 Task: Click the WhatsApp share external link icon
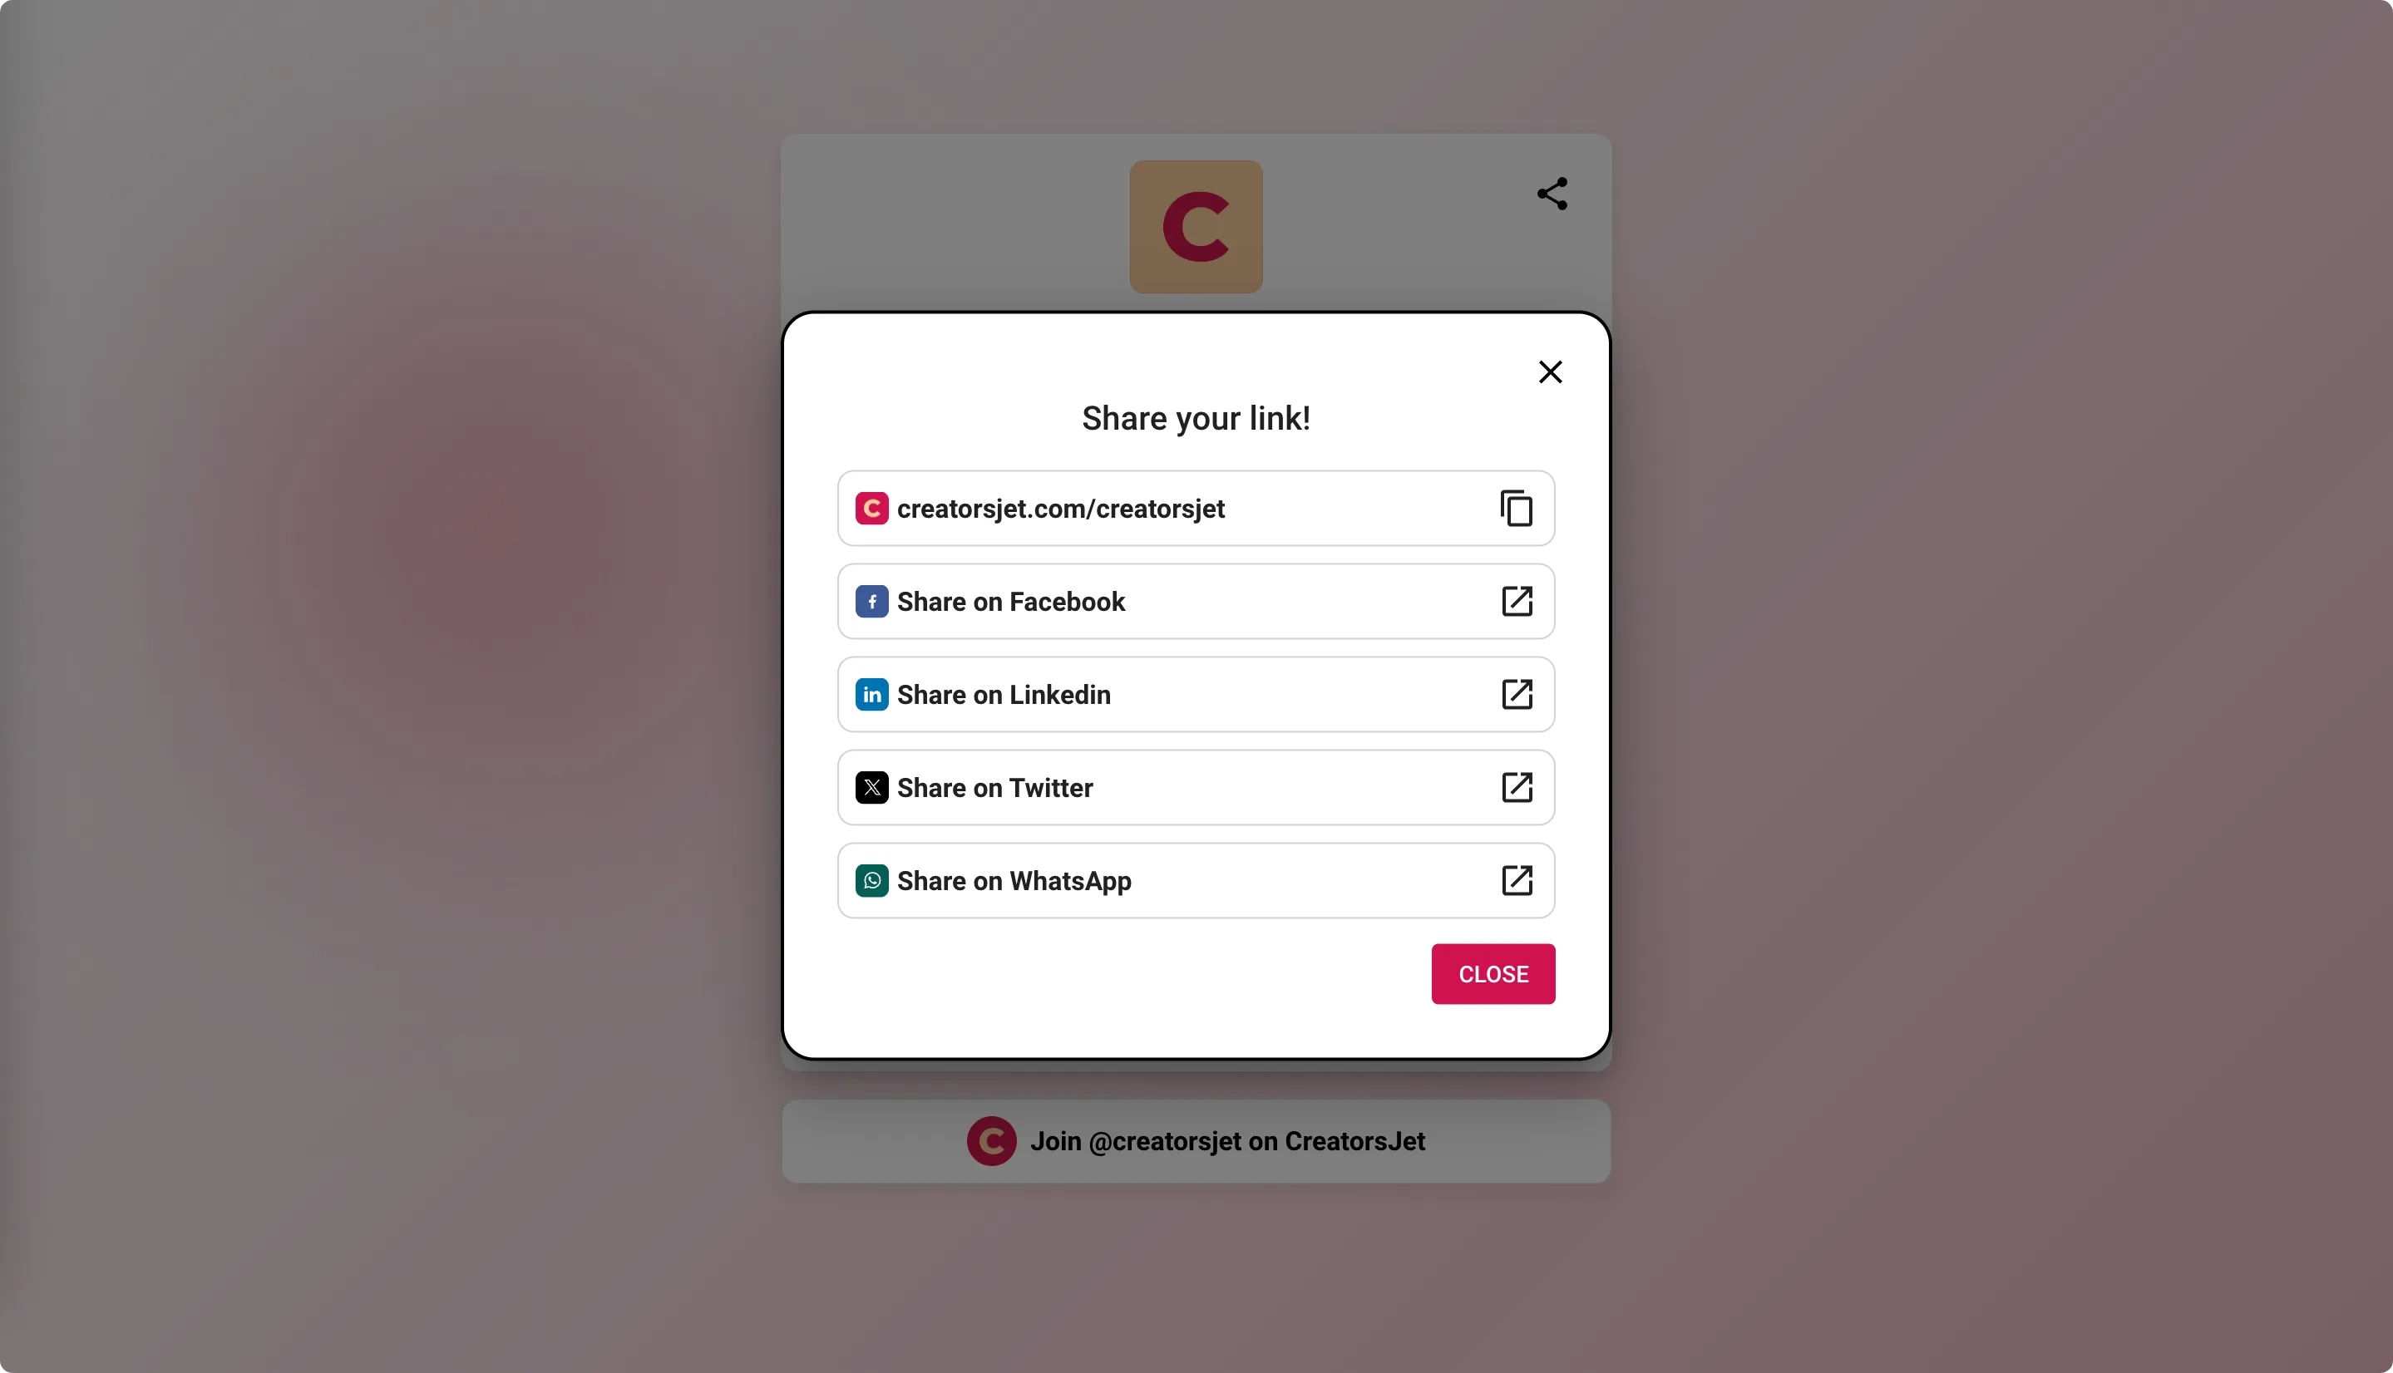1517,880
